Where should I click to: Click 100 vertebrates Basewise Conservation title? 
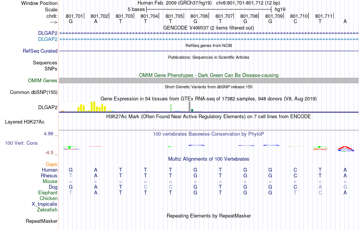click(x=209, y=134)
